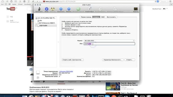The width and height of the screenshot is (173, 97).
Task: Open Part 03 - Moby Dick Audiobook title
Action: click(x=129, y=84)
